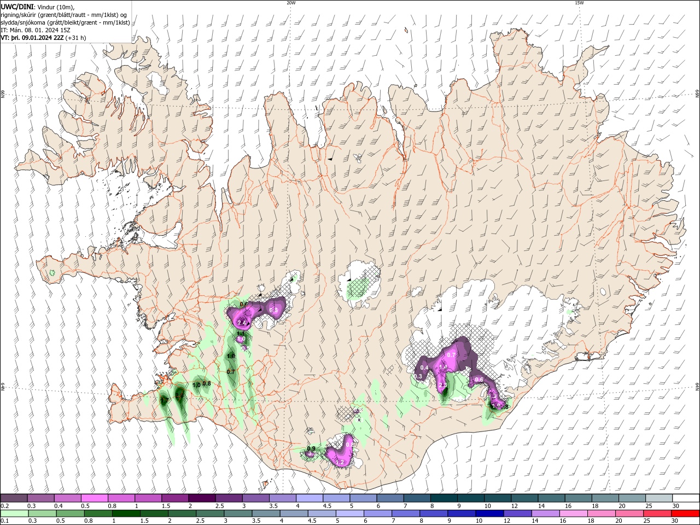The width and height of the screenshot is (700, 525).
Task: Pick the light grey 25 snow legend swatch
Action: [660, 498]
